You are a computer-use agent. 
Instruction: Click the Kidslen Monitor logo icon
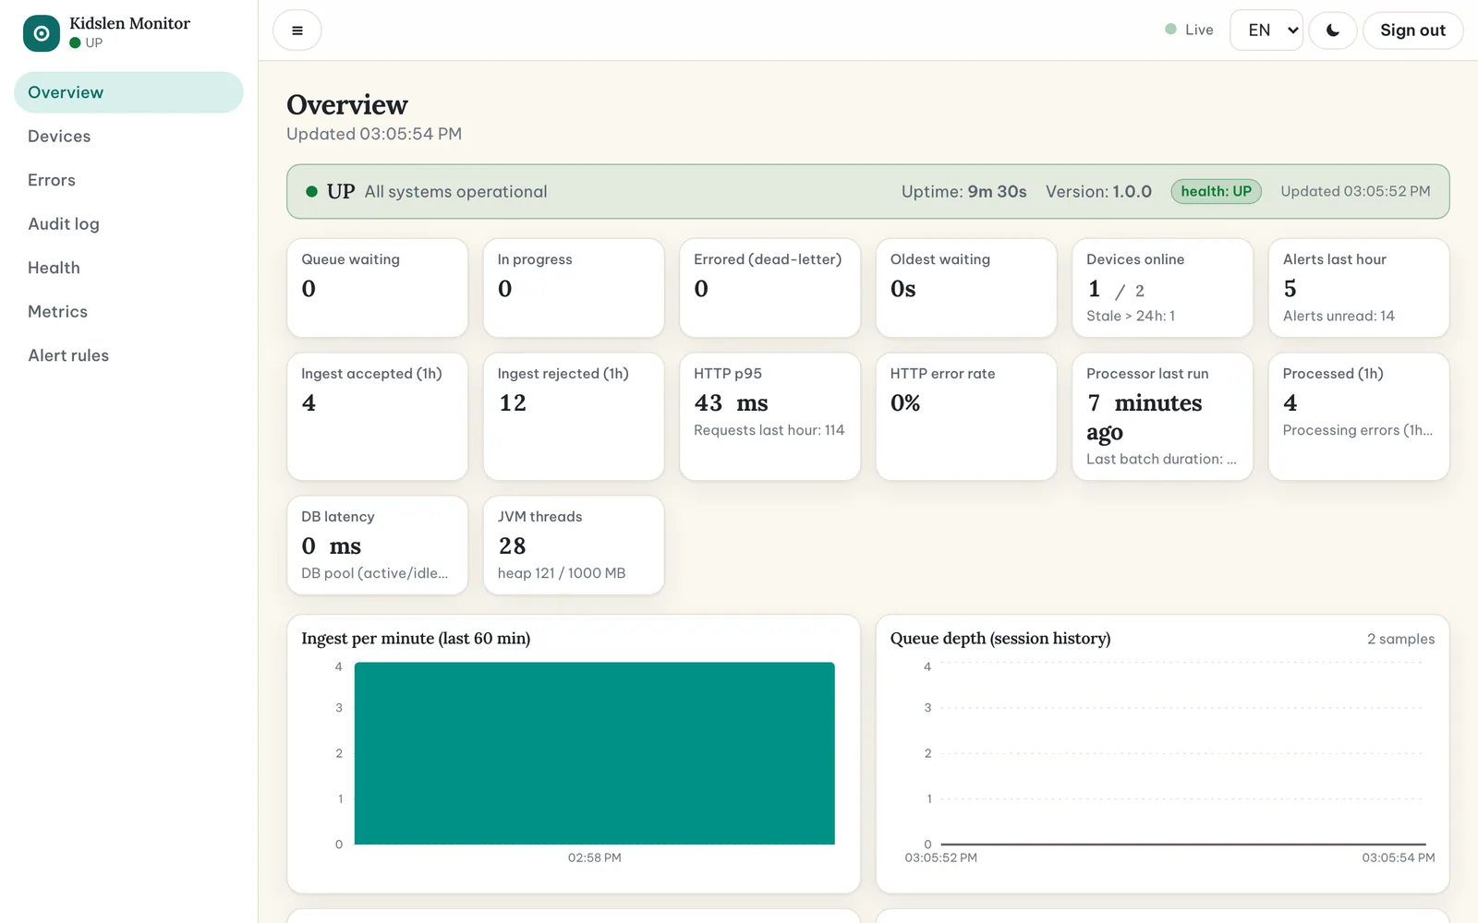tap(42, 33)
